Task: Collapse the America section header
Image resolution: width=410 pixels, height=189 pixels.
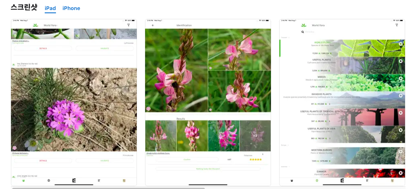Action: coord(286,166)
